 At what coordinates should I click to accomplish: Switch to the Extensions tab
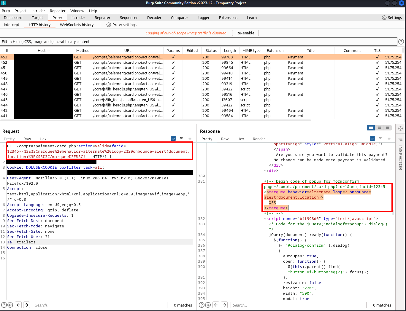[x=228, y=17]
